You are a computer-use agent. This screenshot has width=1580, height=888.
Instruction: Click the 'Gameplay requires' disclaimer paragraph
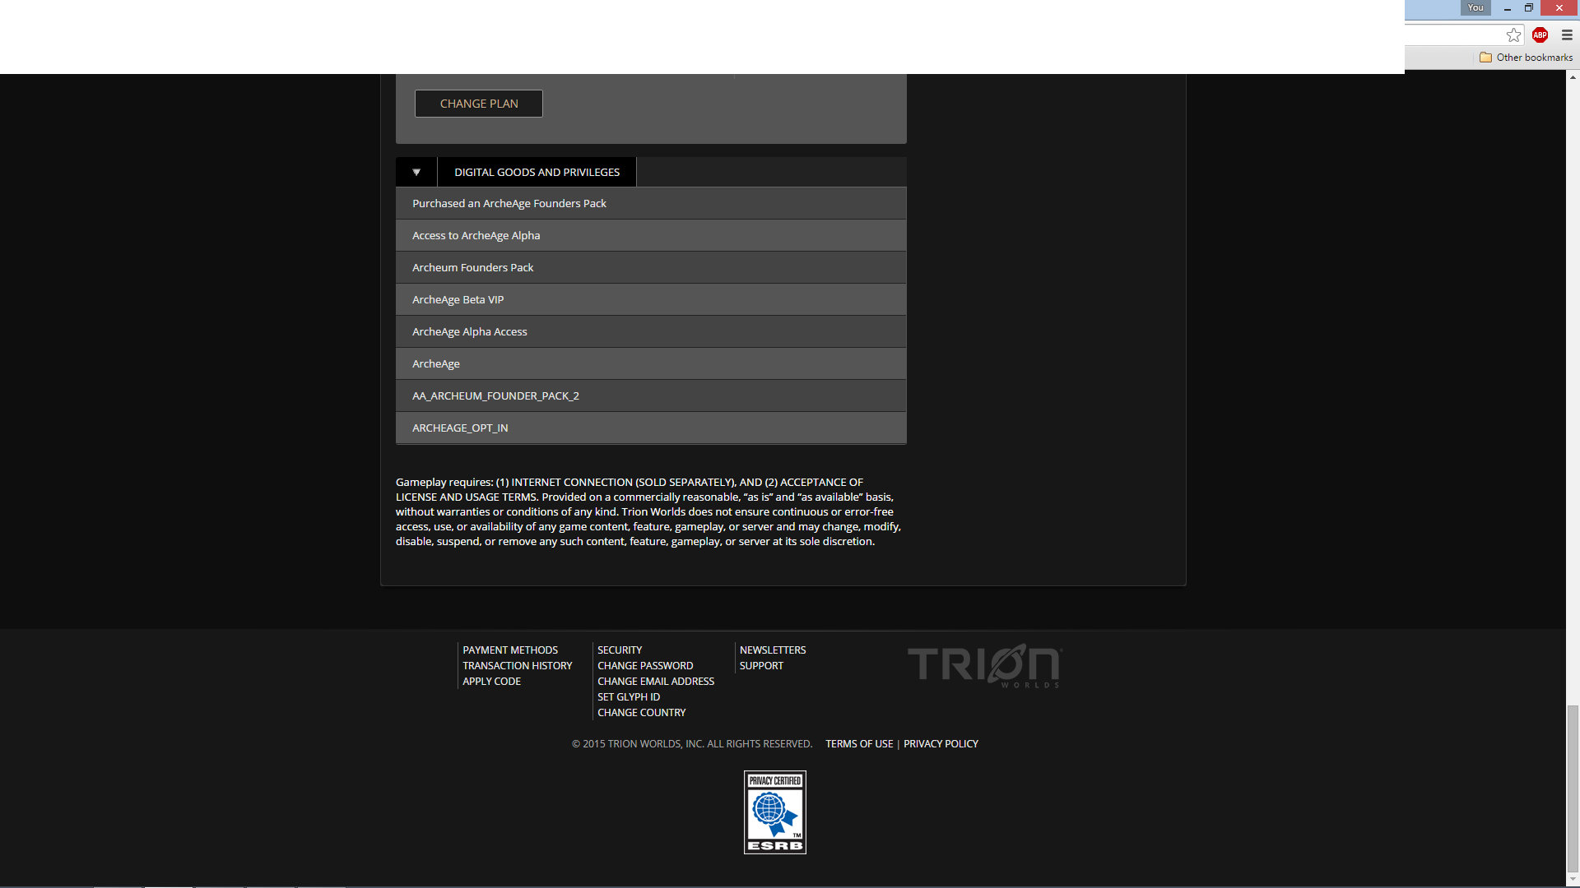coord(648,511)
